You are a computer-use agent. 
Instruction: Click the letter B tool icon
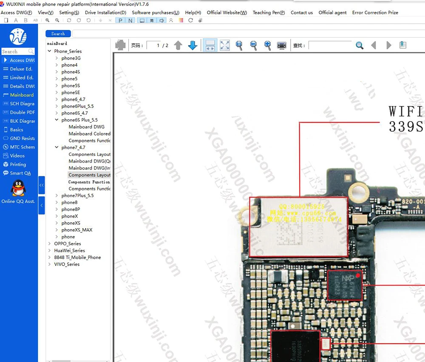(26, 20)
